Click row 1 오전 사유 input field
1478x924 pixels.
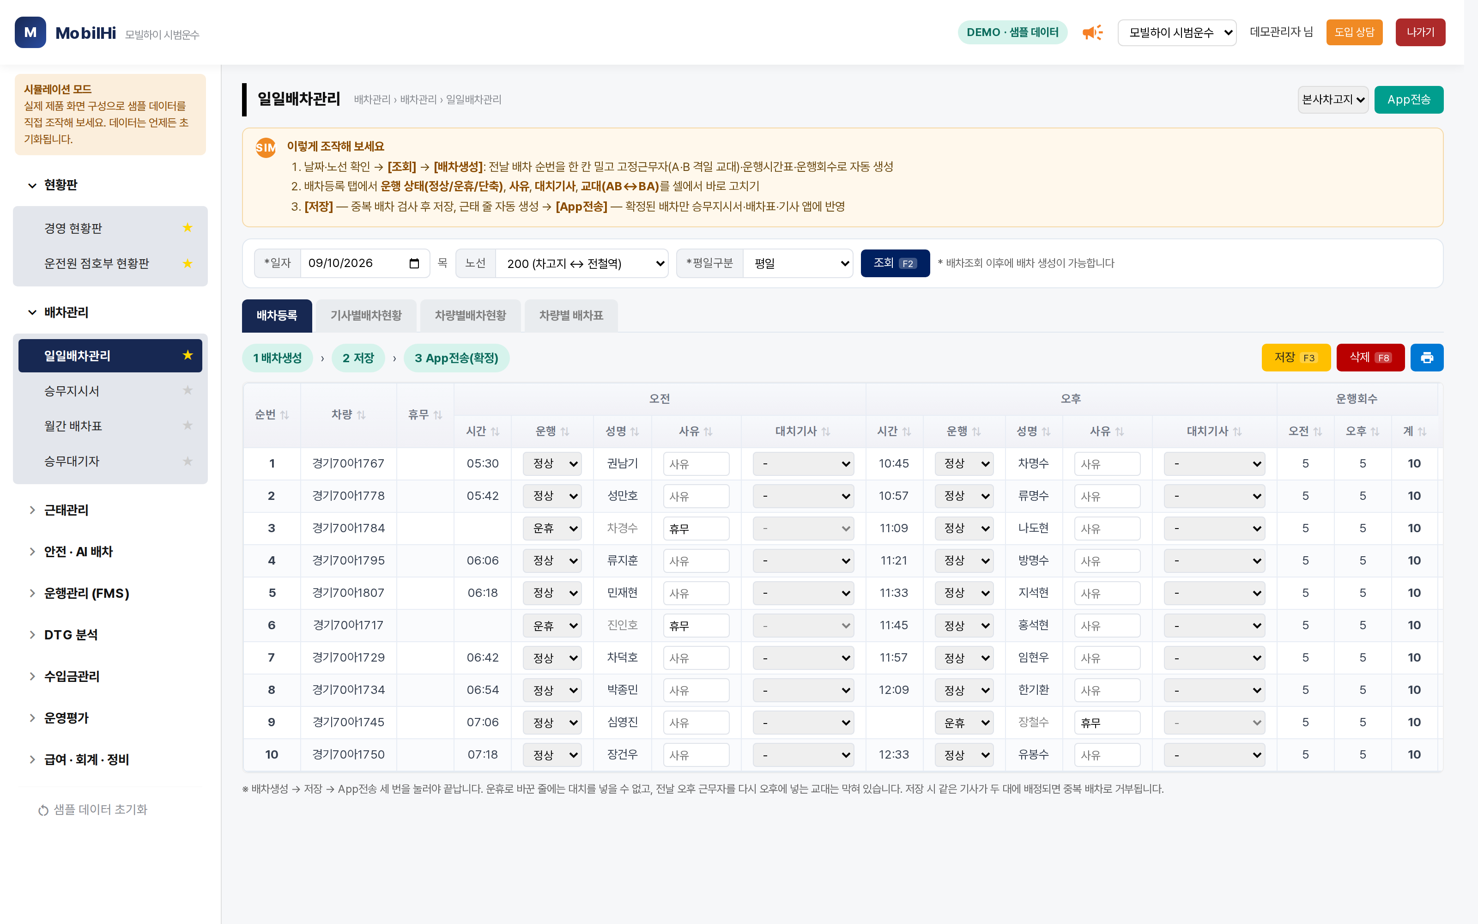(x=696, y=464)
